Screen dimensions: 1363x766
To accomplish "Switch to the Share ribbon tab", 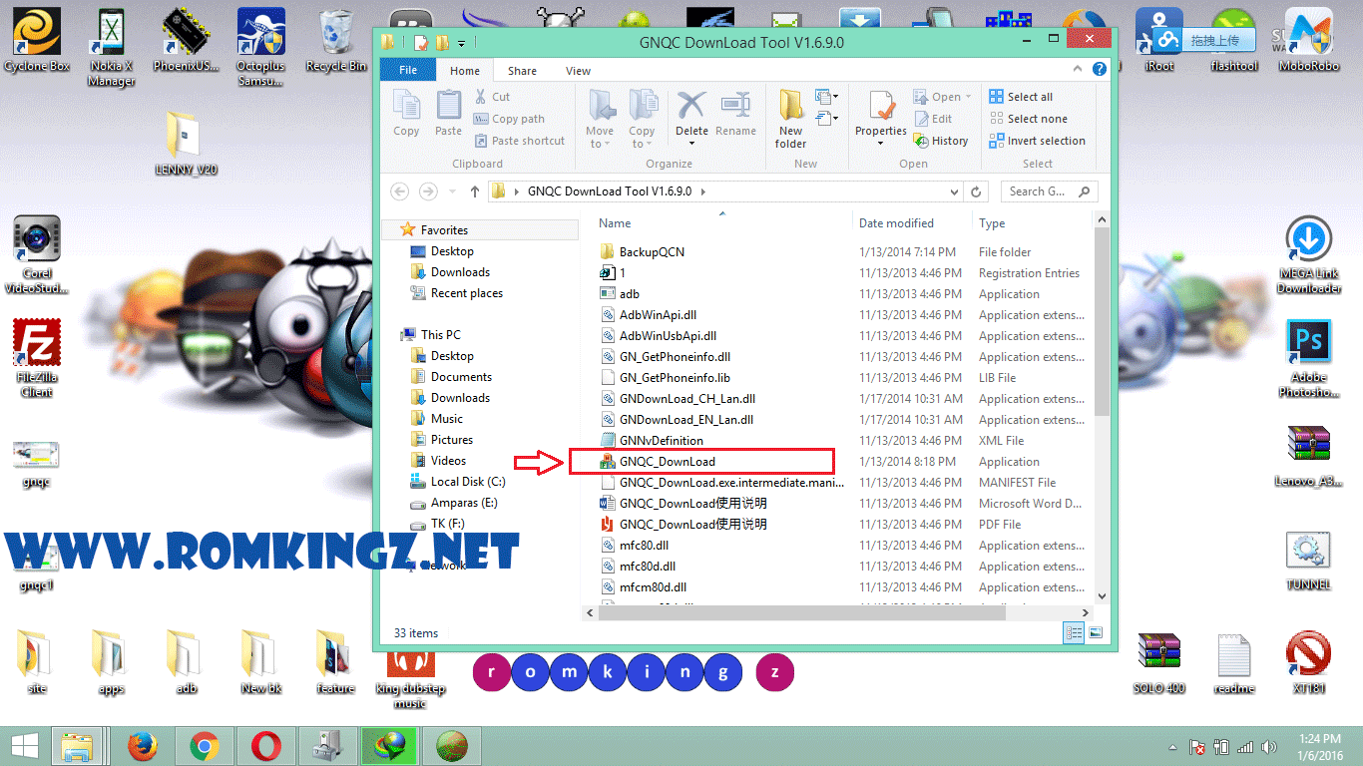I will coord(522,71).
